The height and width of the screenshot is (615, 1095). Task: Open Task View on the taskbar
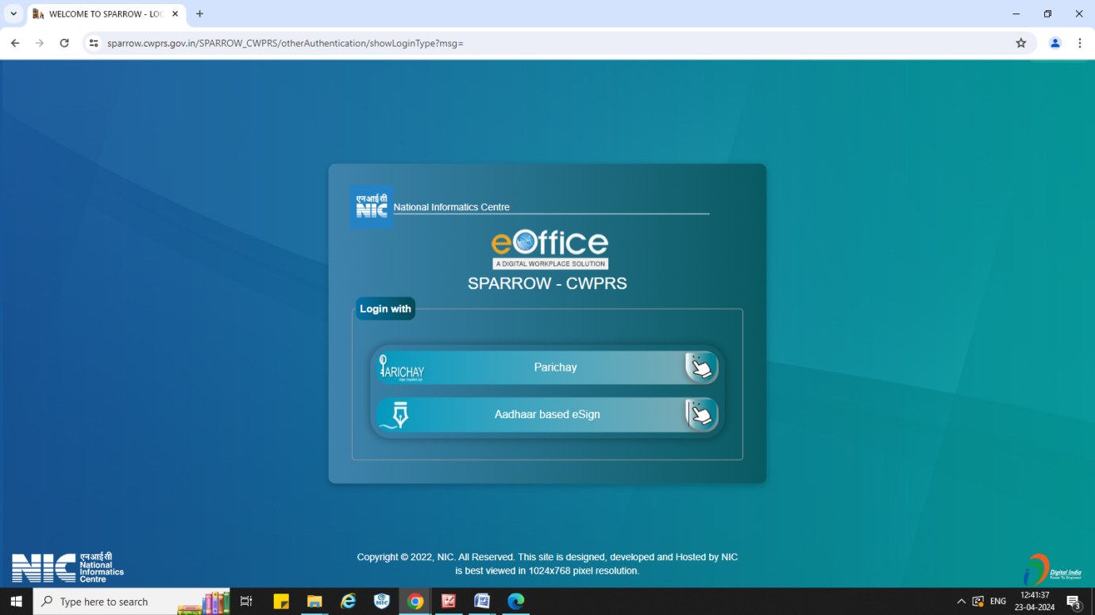pyautogui.click(x=246, y=602)
